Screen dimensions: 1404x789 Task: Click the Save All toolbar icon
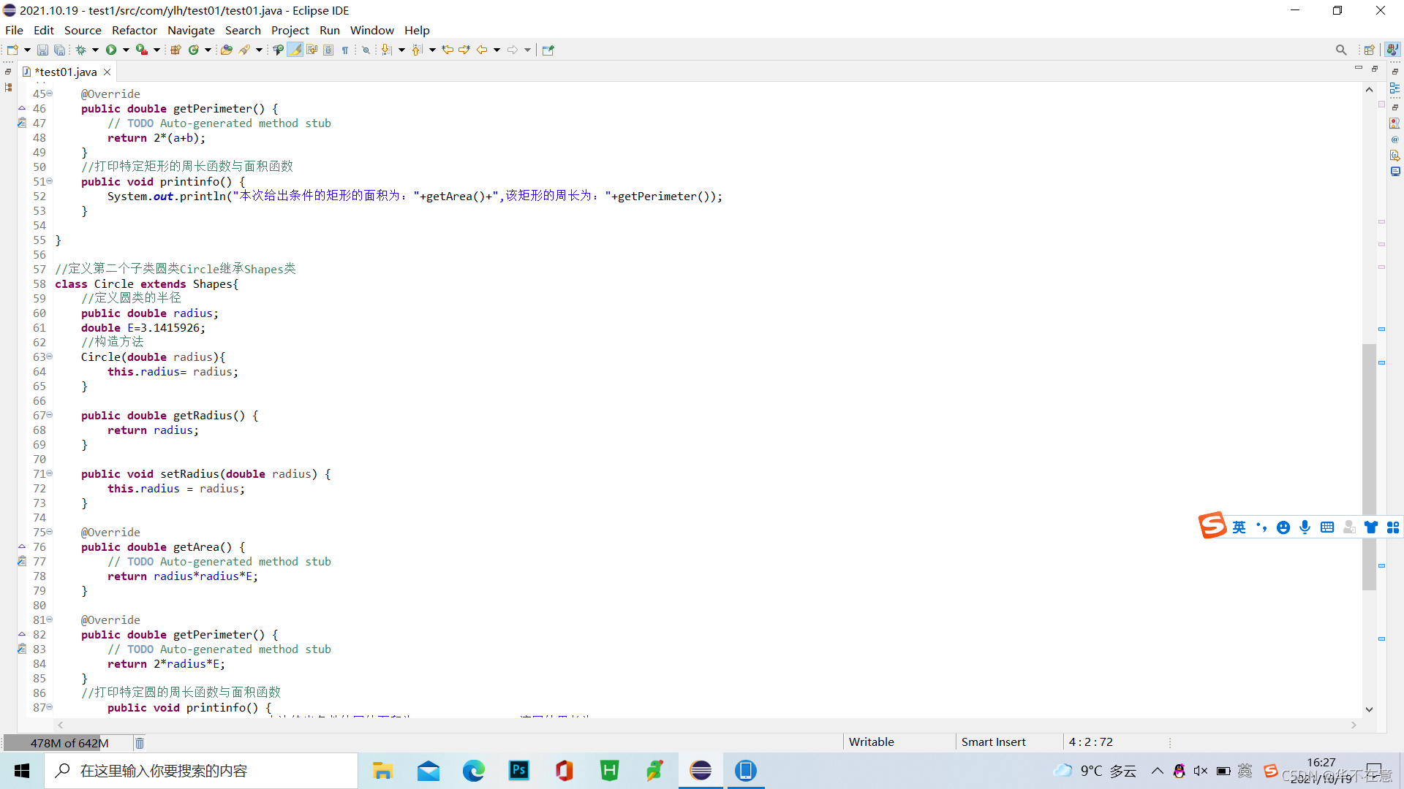[60, 50]
